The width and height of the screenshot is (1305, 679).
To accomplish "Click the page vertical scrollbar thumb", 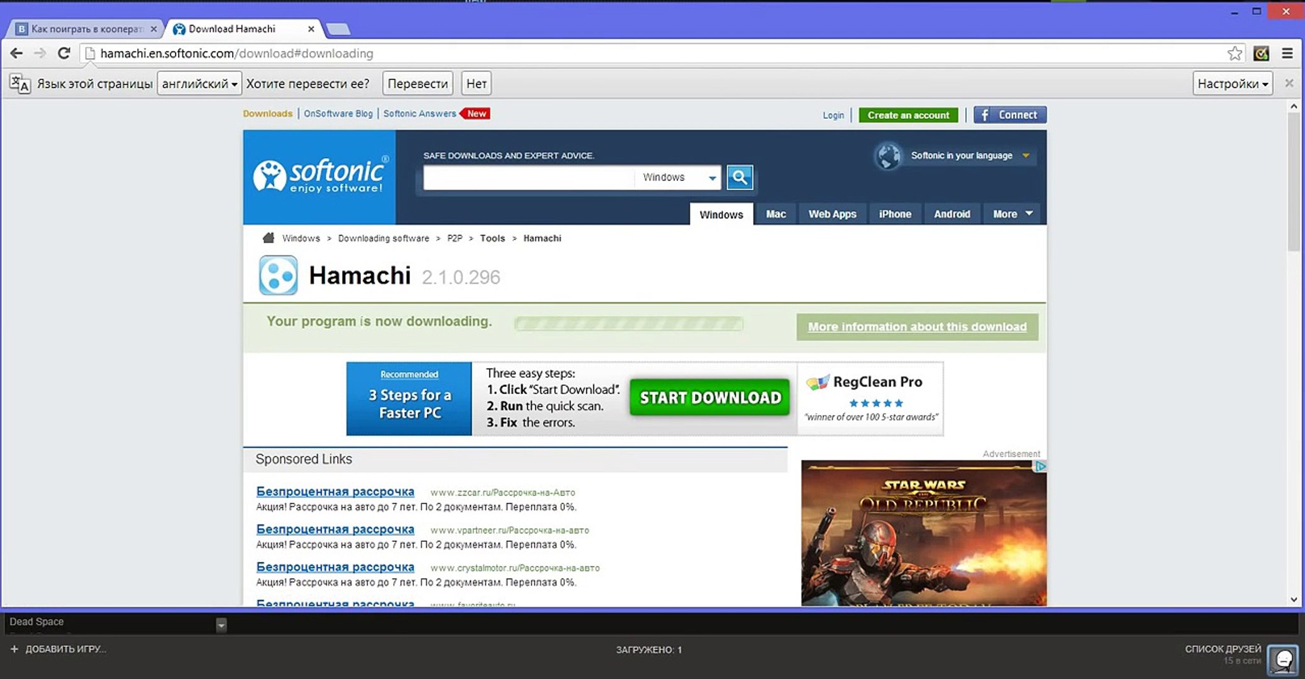I will coord(1294,183).
